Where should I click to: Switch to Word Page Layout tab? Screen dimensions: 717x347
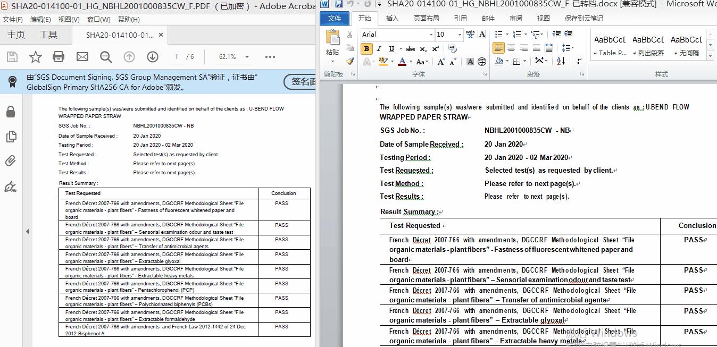point(427,18)
